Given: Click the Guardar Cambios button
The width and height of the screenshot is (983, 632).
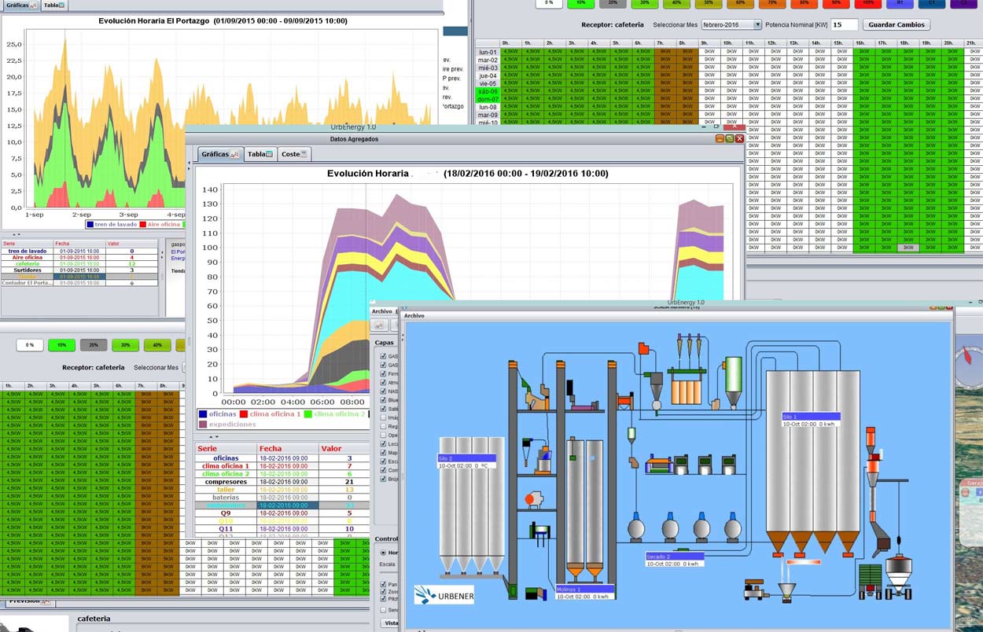Looking at the screenshot, I should pos(896,25).
